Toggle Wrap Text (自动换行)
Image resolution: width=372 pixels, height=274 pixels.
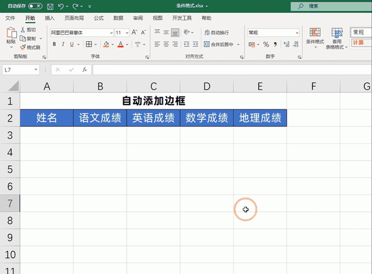coord(217,33)
